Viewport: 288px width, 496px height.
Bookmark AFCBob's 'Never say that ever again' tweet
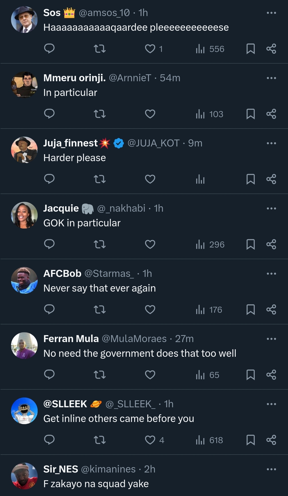coord(250,309)
